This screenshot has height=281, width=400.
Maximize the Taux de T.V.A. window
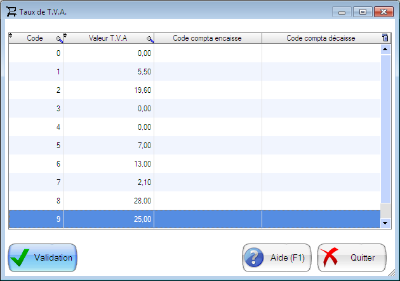[363, 11]
